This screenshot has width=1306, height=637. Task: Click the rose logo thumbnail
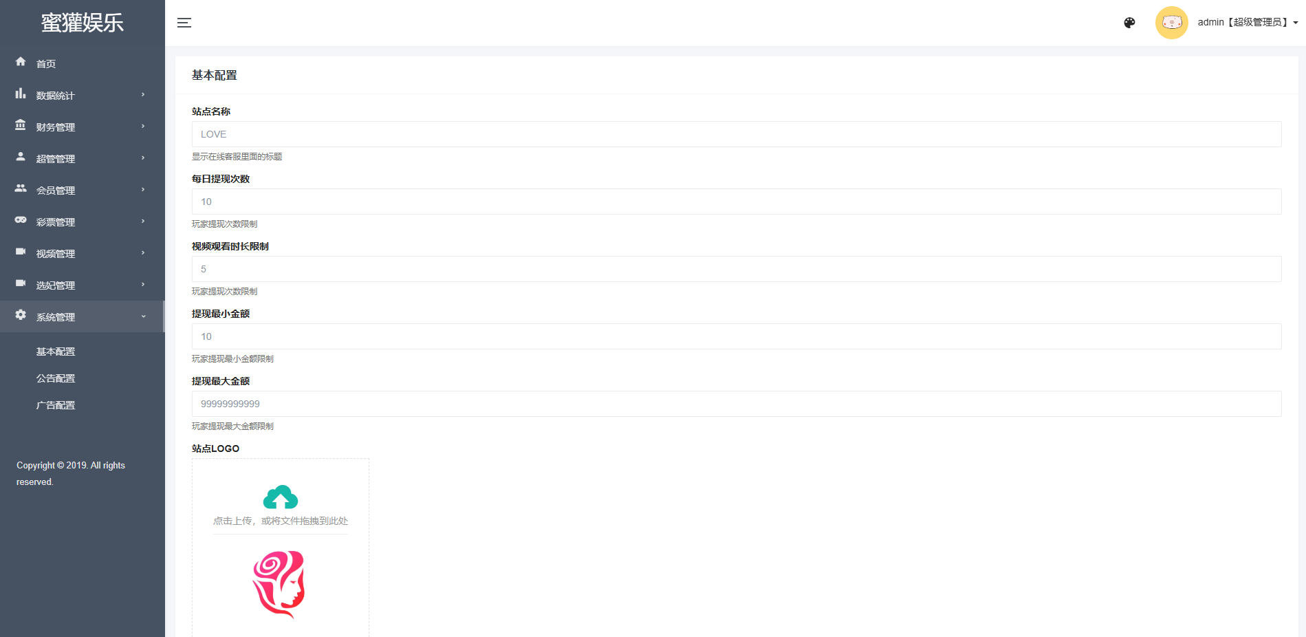tap(279, 584)
